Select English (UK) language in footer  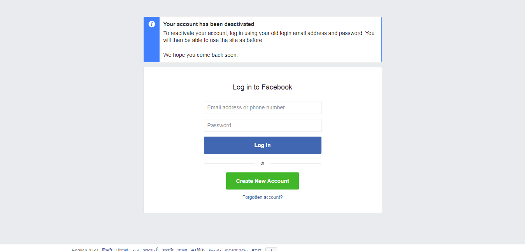85,249
